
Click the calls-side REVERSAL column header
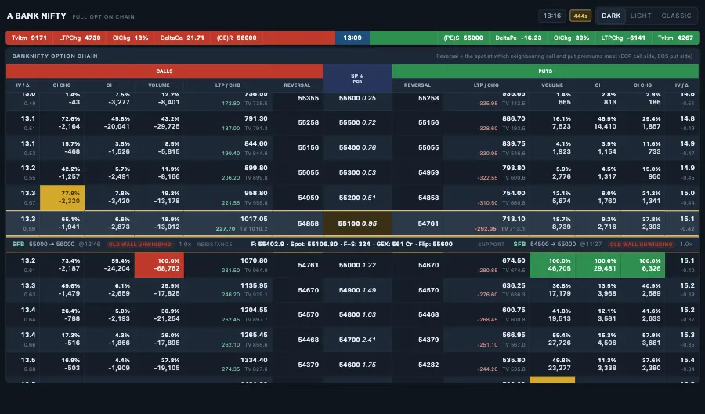297,85
